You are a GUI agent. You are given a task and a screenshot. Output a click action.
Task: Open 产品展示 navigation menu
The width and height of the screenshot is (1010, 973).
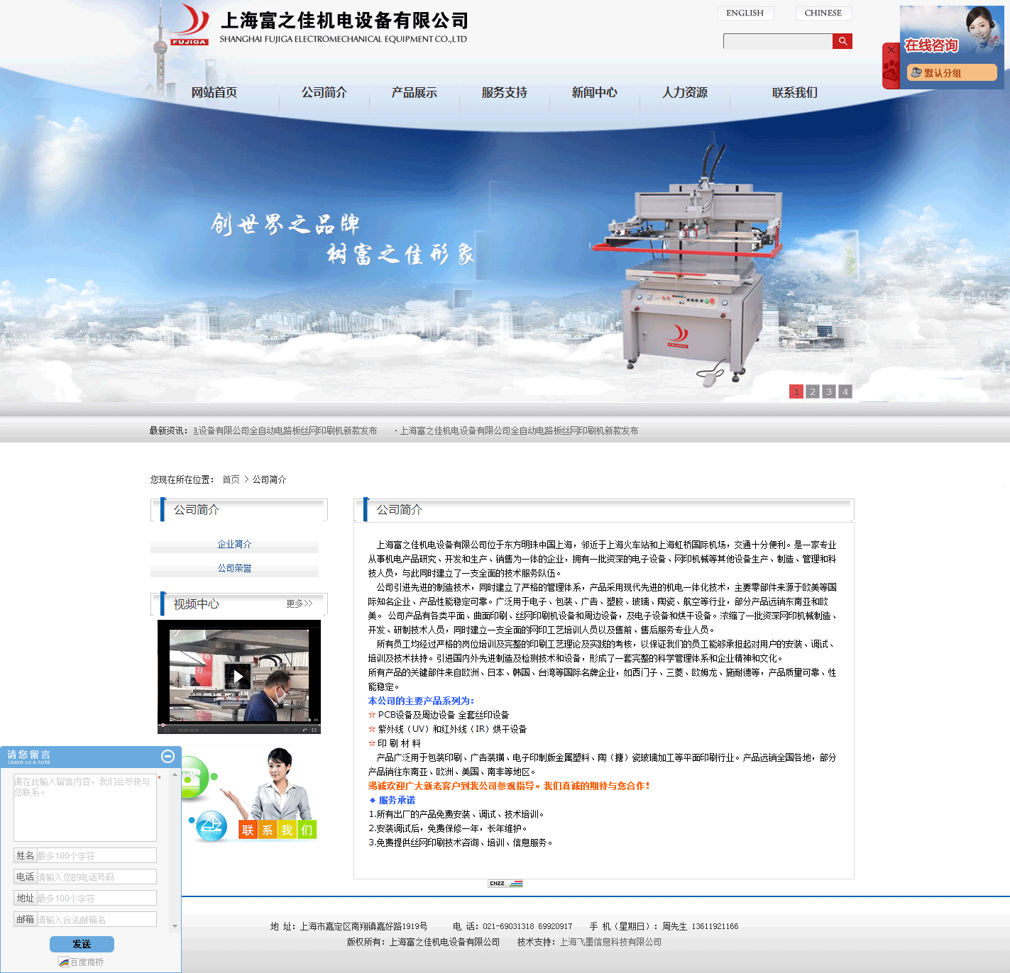(x=414, y=93)
